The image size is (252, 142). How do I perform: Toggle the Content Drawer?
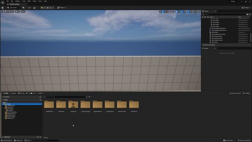pos(7,140)
